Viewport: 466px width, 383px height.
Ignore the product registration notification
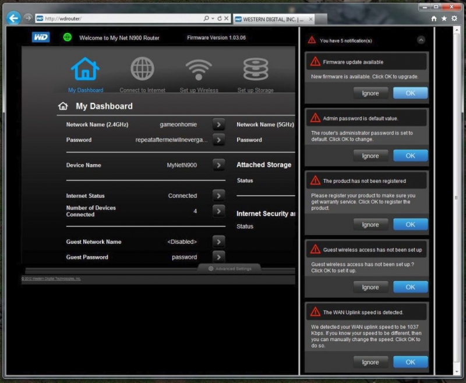[370, 225]
